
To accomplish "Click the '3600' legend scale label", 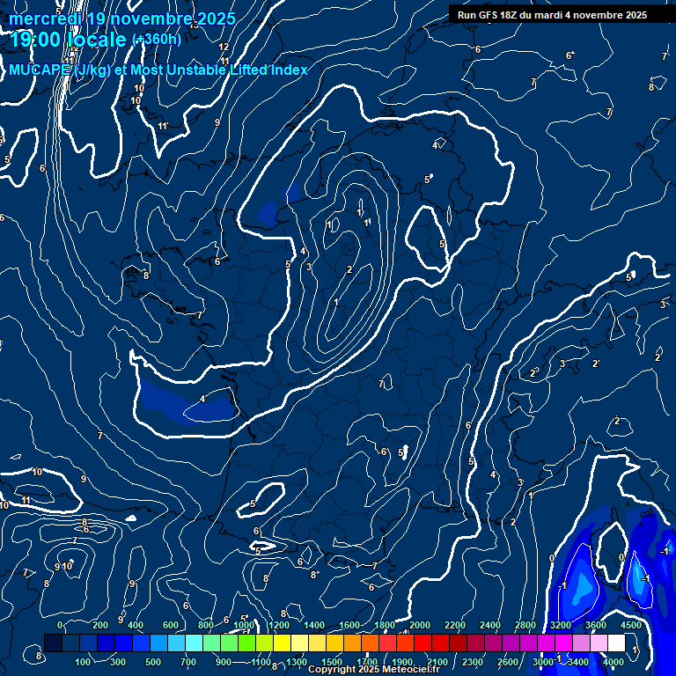I will point(596,625).
